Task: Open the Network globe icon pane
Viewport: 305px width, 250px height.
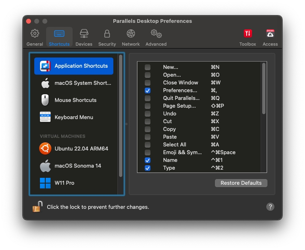Action: point(130,37)
